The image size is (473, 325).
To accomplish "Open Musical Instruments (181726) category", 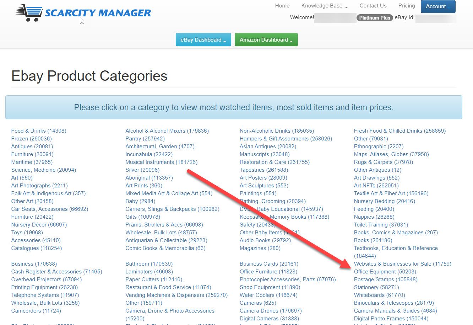I will [162, 162].
